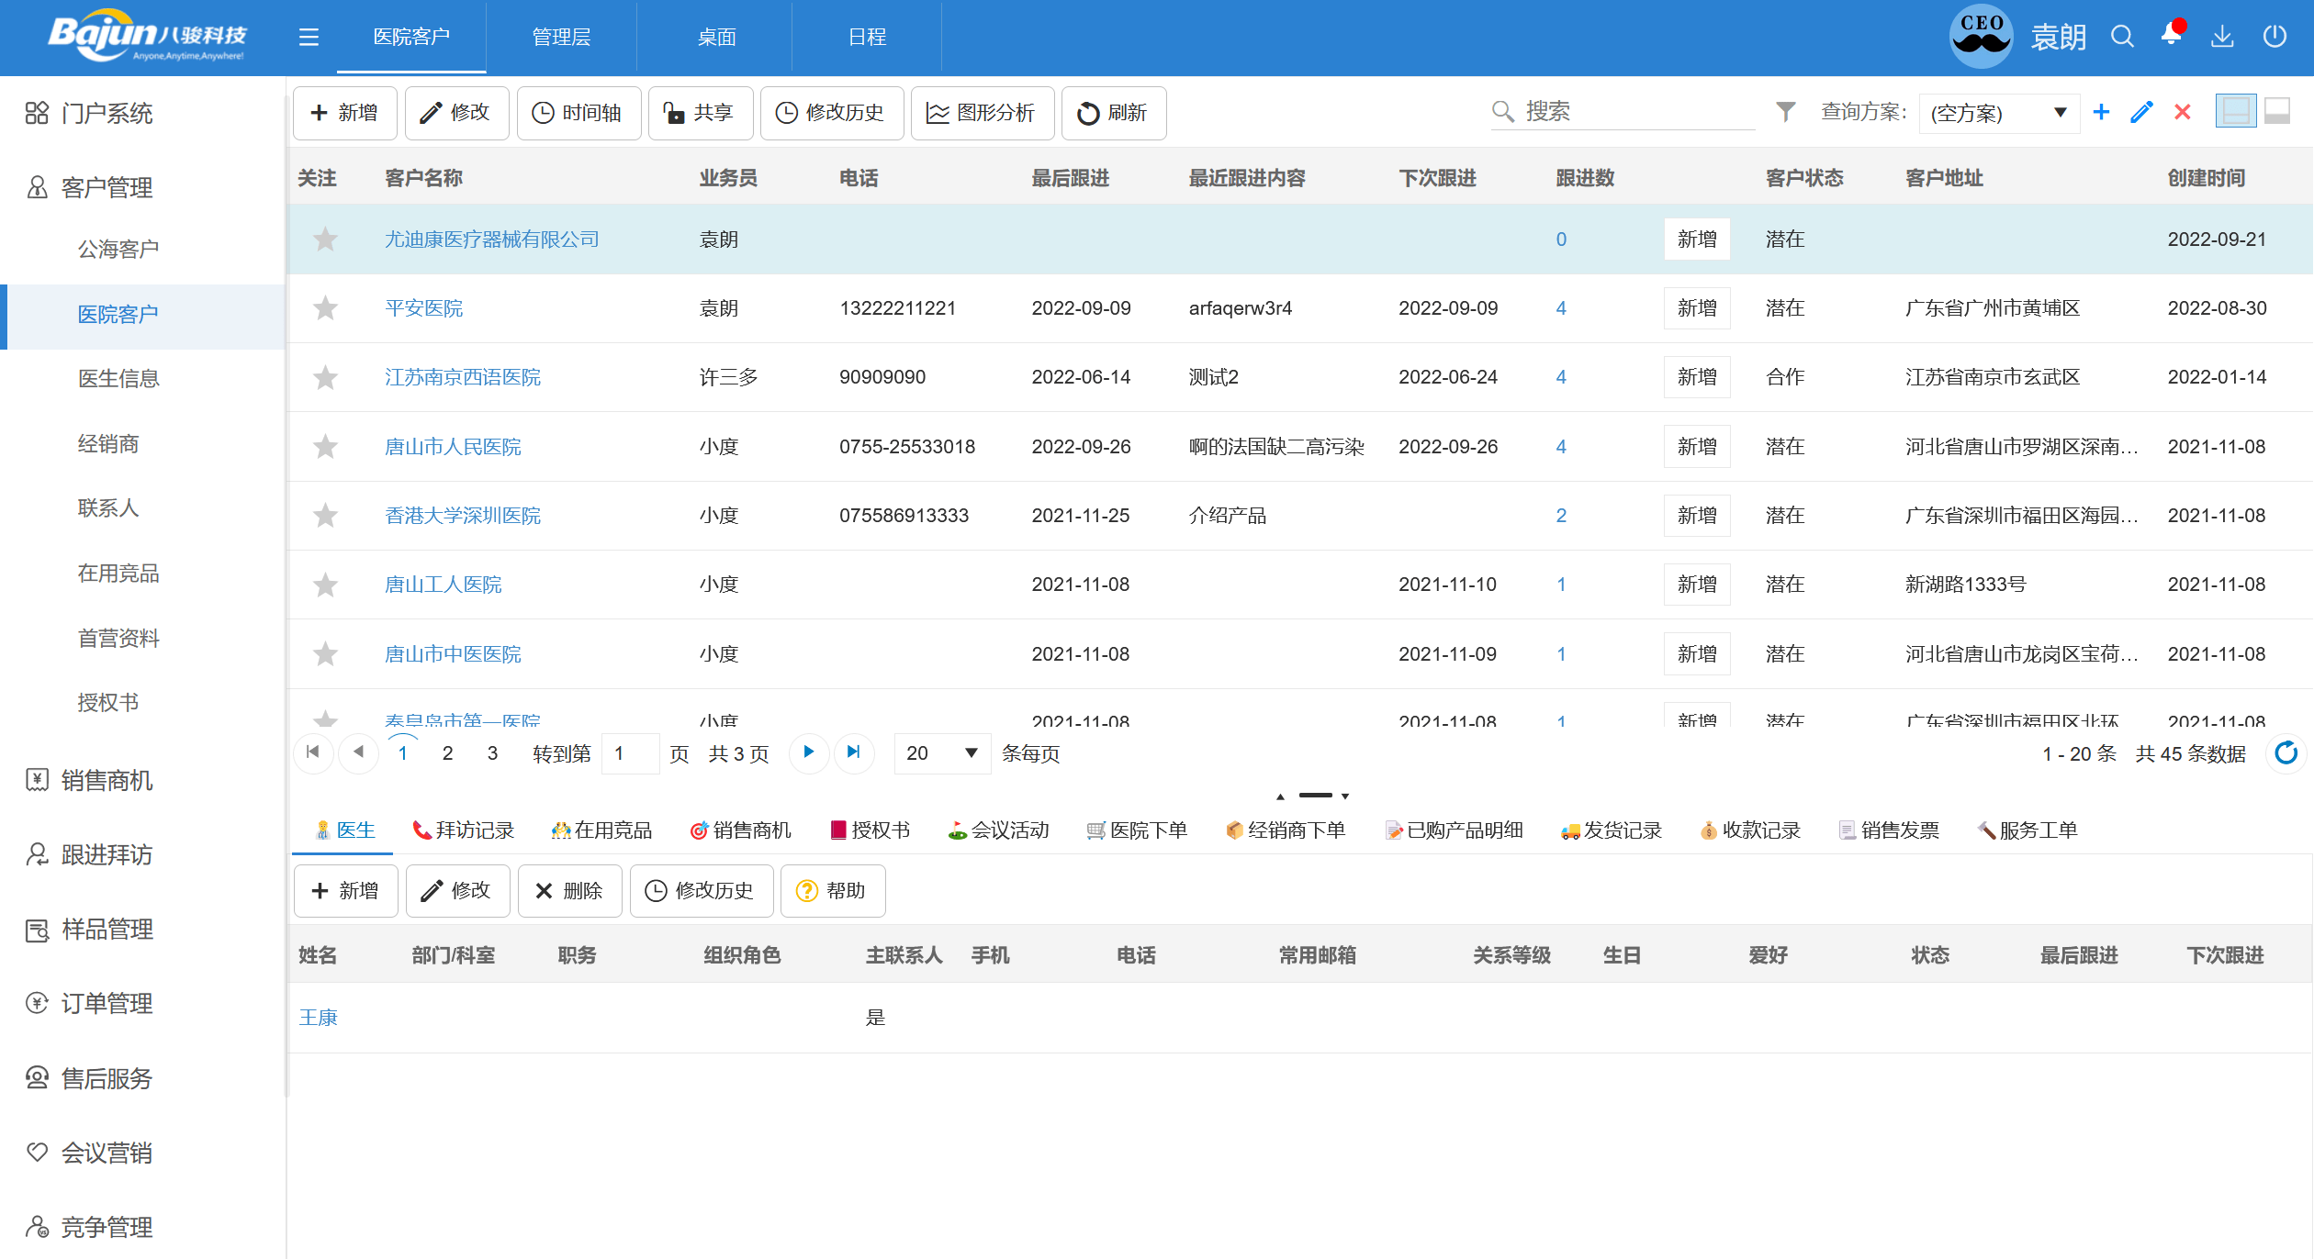2314x1259 pixels.
Task: Click the pagination reload icon
Action: point(2286,753)
